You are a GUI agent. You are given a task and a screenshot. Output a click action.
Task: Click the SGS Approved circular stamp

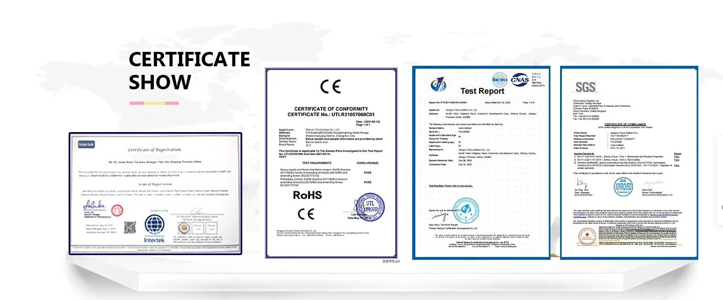coord(623,187)
